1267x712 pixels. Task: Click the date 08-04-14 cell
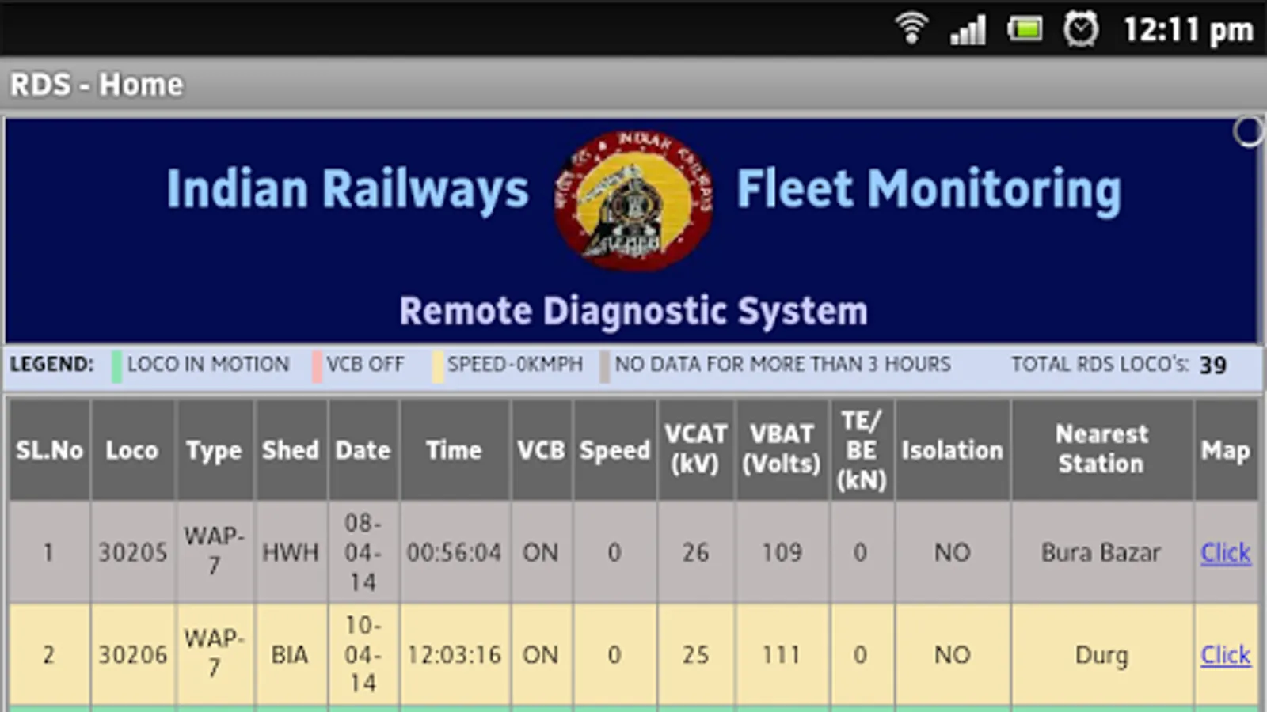tap(363, 552)
